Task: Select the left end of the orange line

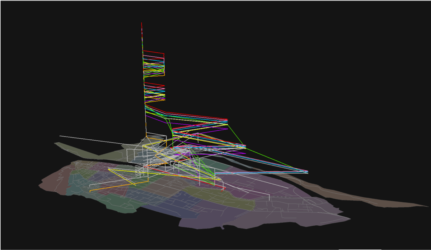Action: (90, 191)
